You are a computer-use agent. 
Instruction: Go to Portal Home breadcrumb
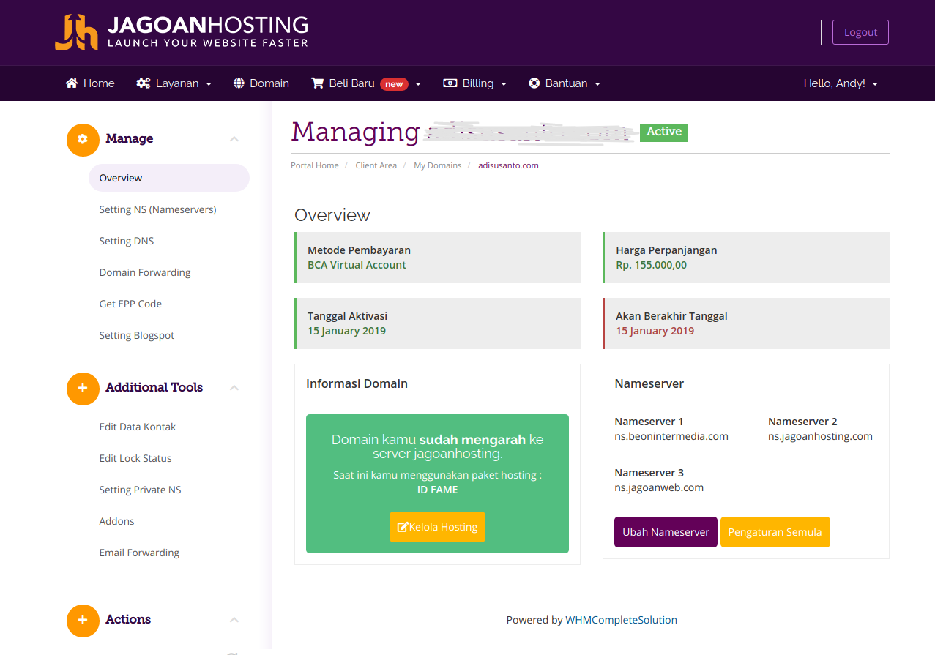pyautogui.click(x=315, y=165)
